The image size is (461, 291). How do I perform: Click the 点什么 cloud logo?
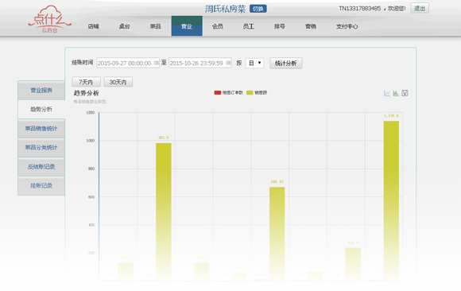50,19
